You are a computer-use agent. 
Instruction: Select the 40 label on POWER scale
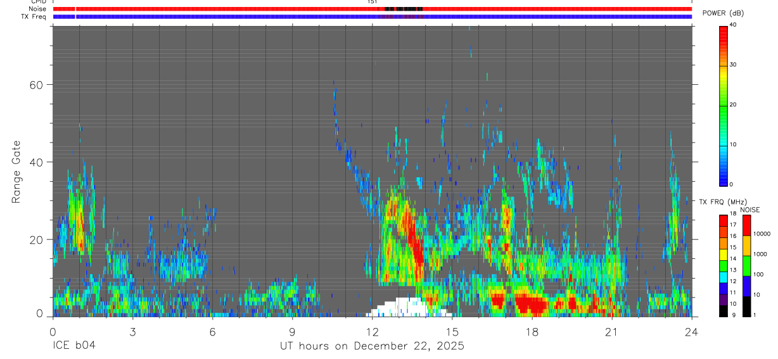(734, 25)
